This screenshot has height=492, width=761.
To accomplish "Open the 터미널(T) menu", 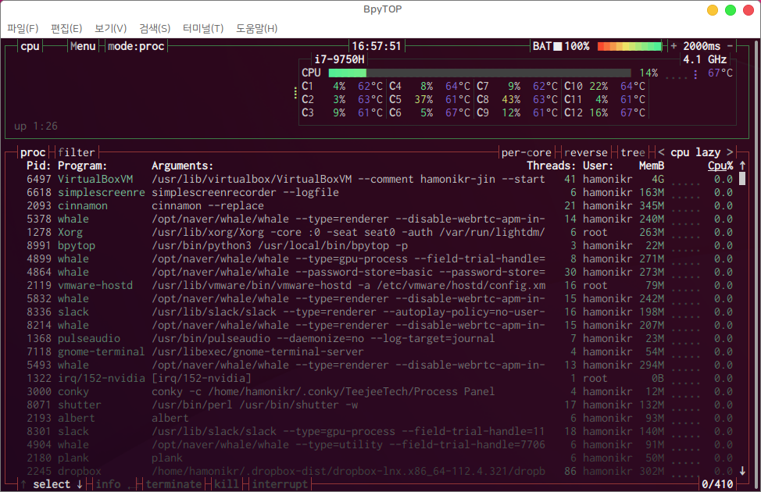I will point(202,29).
